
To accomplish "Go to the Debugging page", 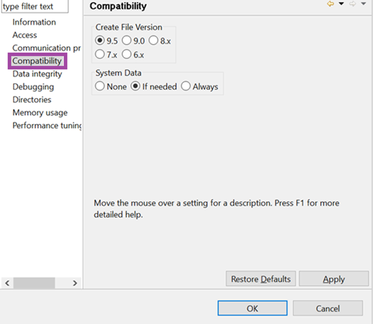I will point(33,87).
